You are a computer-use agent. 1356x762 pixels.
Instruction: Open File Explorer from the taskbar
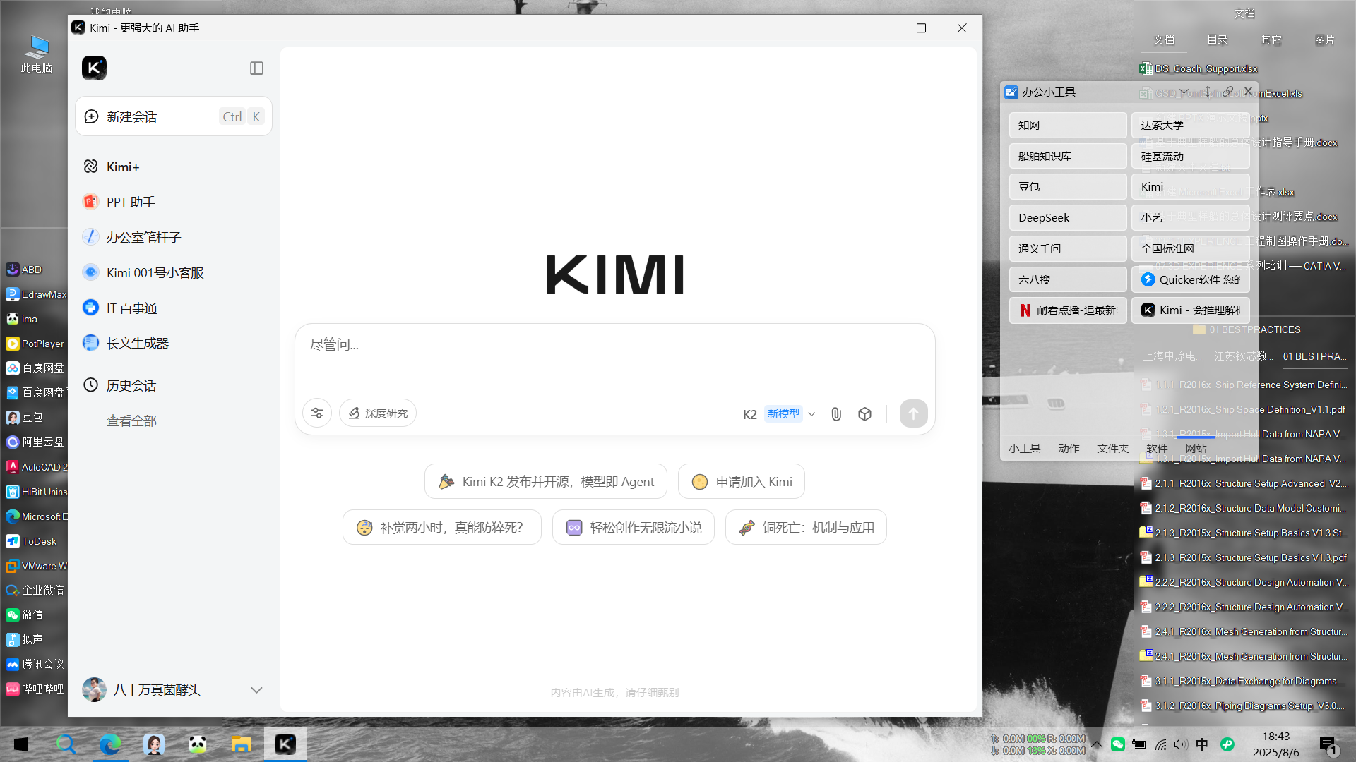[x=241, y=744]
